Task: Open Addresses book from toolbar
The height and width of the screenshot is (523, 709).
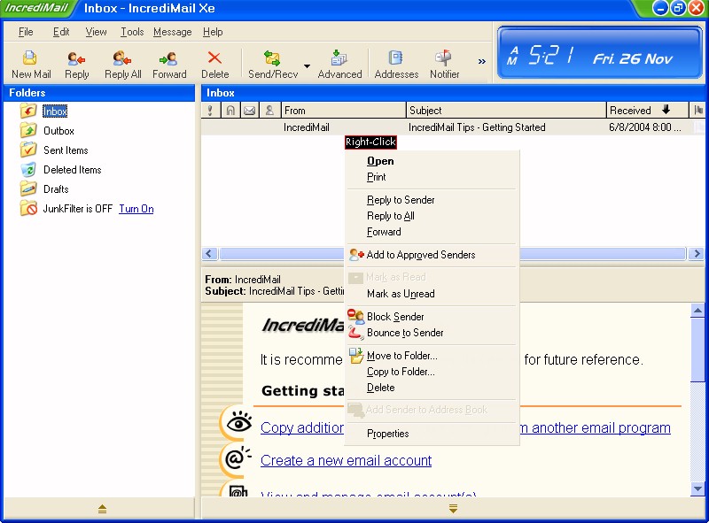Action: pyautogui.click(x=396, y=64)
